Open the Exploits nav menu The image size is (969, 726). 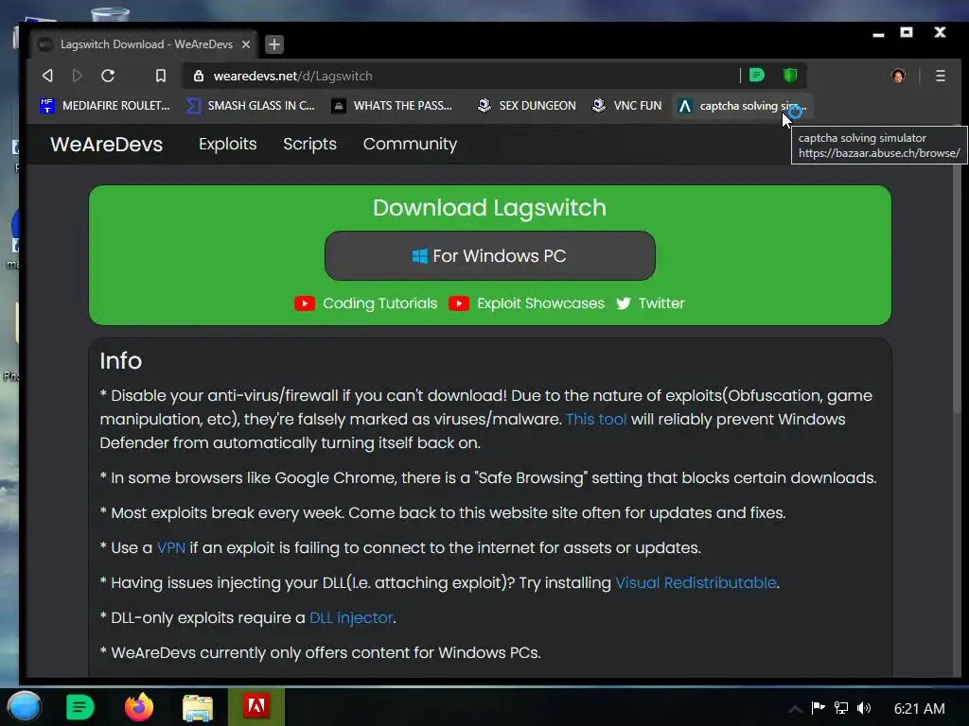[x=227, y=144]
